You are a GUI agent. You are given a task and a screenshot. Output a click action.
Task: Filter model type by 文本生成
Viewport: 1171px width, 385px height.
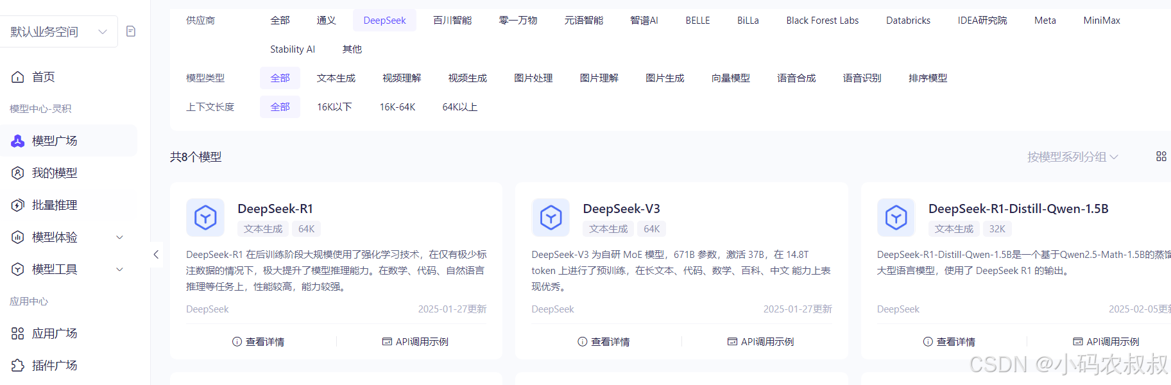pyautogui.click(x=336, y=78)
